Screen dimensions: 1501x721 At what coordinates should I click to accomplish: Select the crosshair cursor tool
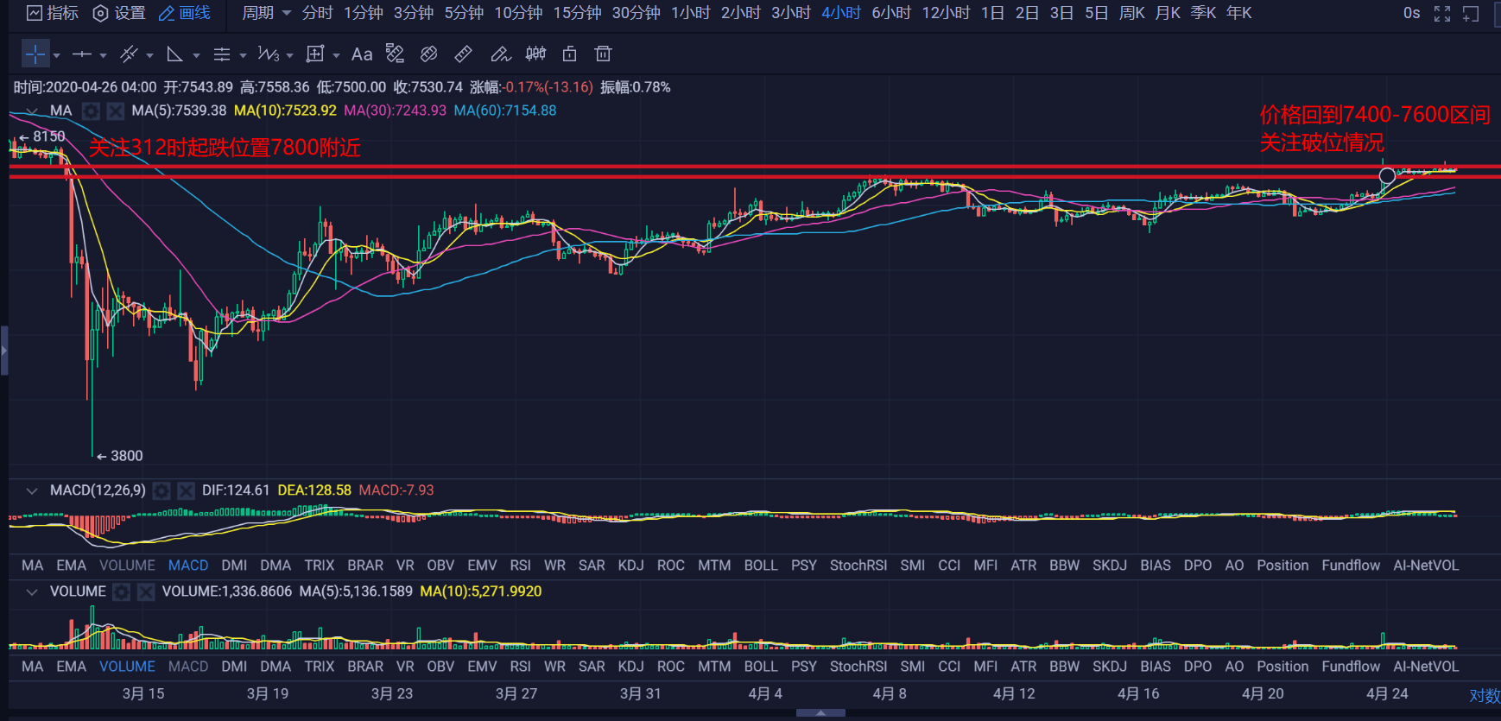tap(35, 54)
